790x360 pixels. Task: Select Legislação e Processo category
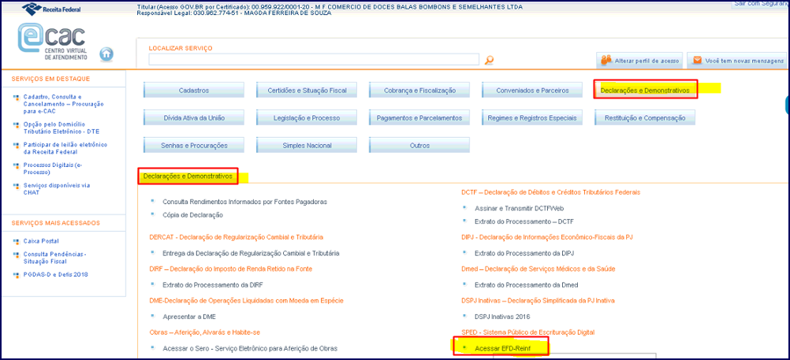coord(307,118)
